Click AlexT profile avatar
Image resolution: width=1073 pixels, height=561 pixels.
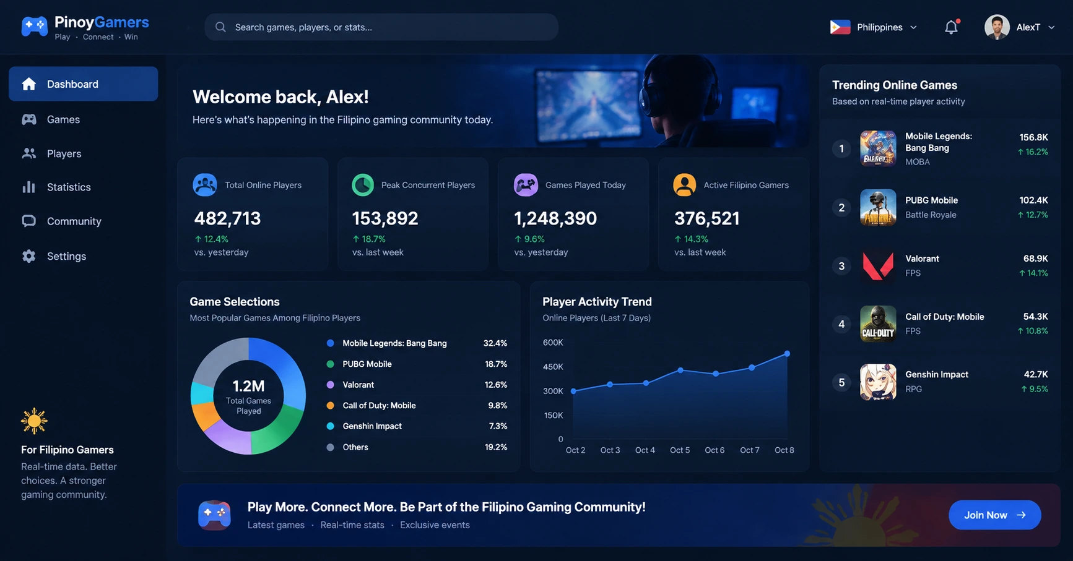(x=997, y=27)
